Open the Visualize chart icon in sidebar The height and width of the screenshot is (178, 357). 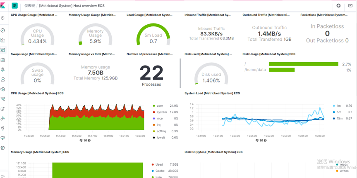[x=3, y=40]
